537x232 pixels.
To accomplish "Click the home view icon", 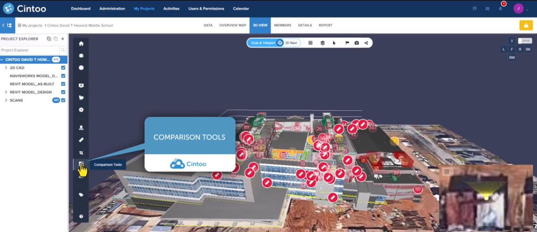I will tap(81, 44).
